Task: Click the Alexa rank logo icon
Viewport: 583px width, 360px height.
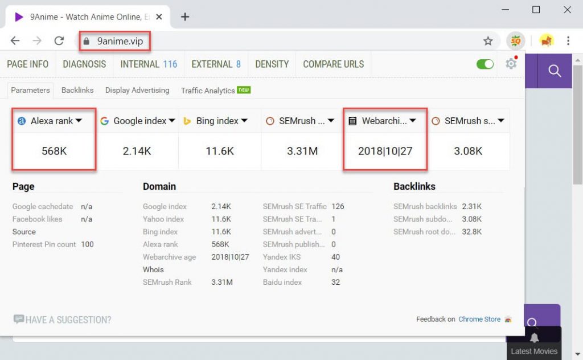Action: [22, 121]
